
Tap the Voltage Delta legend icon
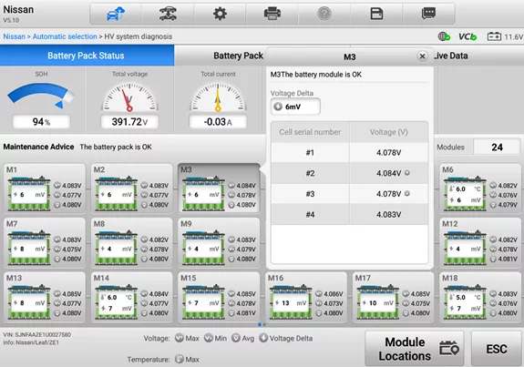263,338
